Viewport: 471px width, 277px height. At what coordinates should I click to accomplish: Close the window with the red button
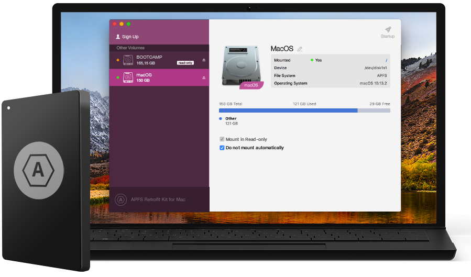point(114,24)
